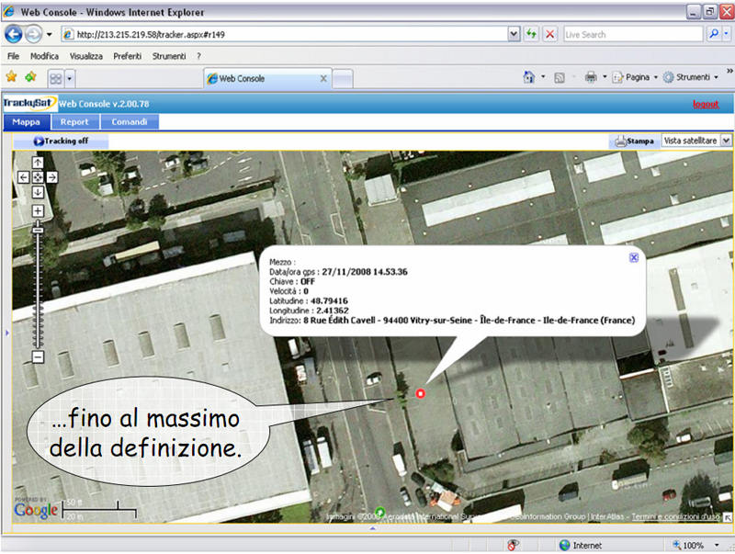This screenshot has height=554, width=735.
Task: Select the Web Console browser tab
Action: click(x=267, y=79)
